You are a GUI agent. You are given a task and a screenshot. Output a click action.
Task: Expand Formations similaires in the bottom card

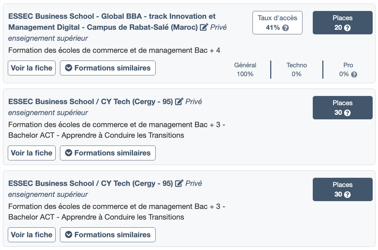tap(108, 235)
